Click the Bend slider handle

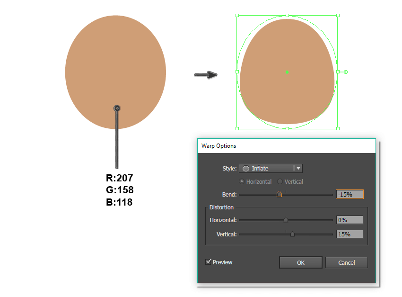pos(279,194)
